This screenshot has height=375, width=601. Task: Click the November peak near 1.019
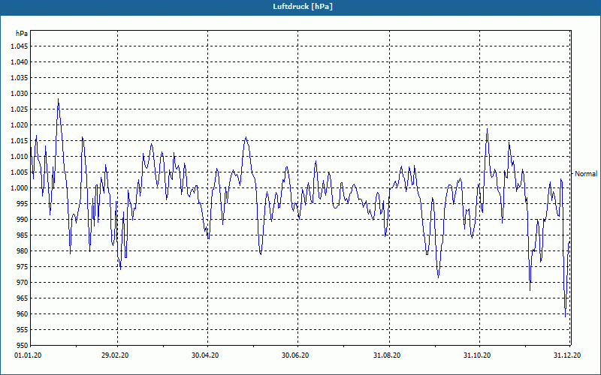[x=487, y=129]
